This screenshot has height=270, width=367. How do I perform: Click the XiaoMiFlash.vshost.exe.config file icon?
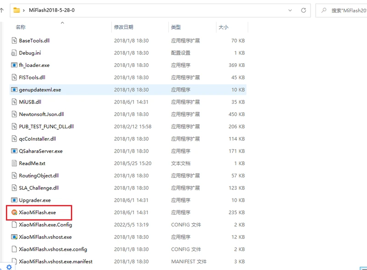[x=14, y=249]
